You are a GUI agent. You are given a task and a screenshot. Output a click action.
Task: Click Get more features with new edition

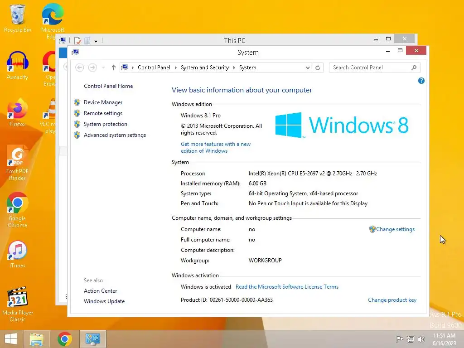(216, 147)
